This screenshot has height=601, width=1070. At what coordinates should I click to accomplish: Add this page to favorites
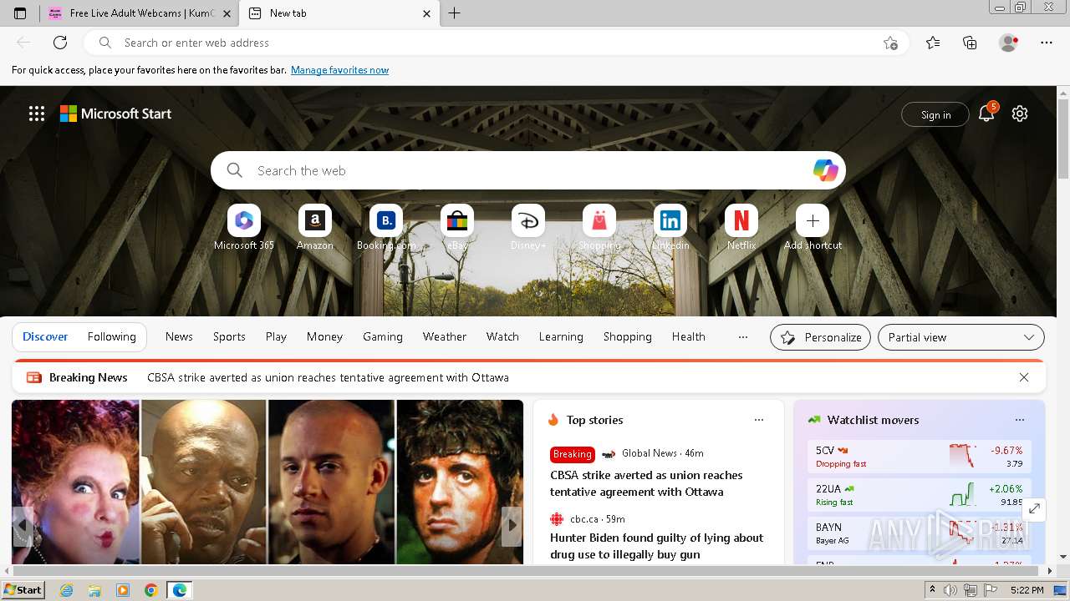tap(890, 43)
